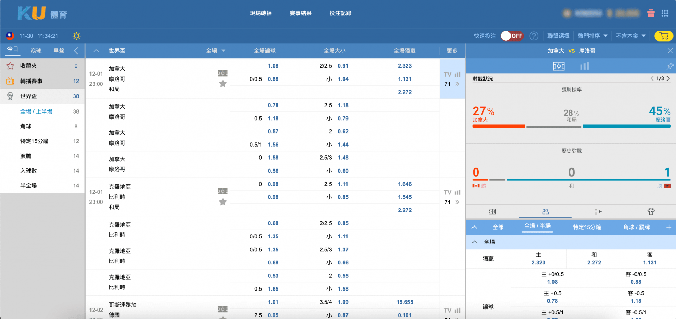Collapse the left sidebar arrow
The height and width of the screenshot is (319, 676).
click(76, 51)
